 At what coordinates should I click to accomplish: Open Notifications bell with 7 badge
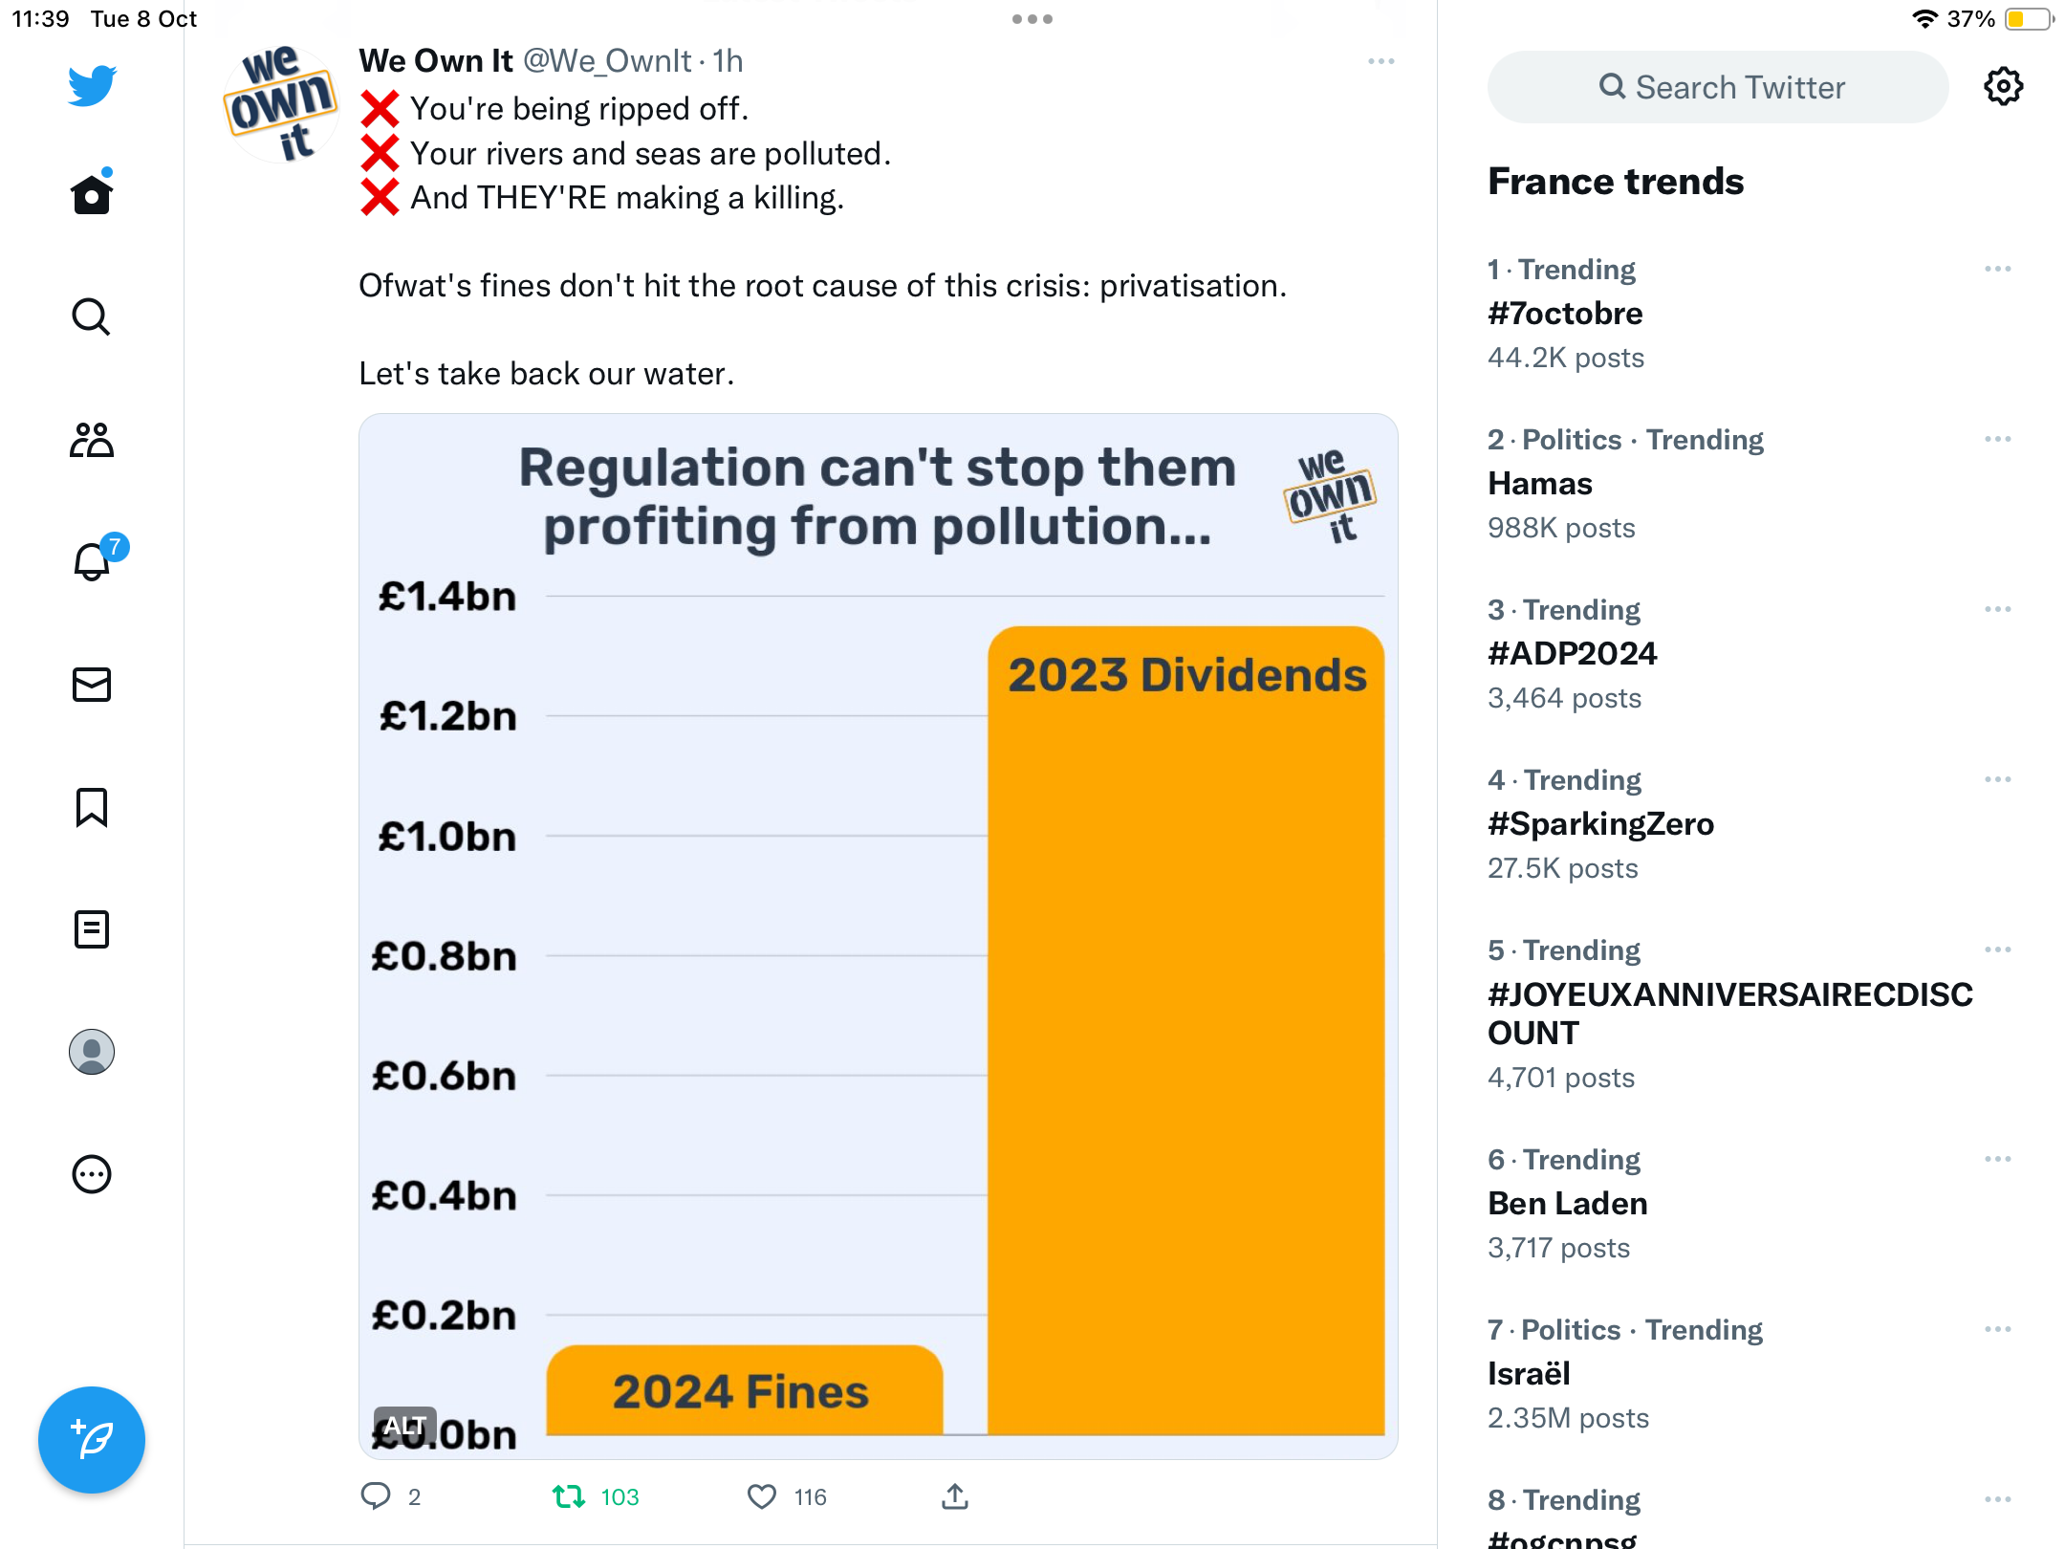pos(98,558)
